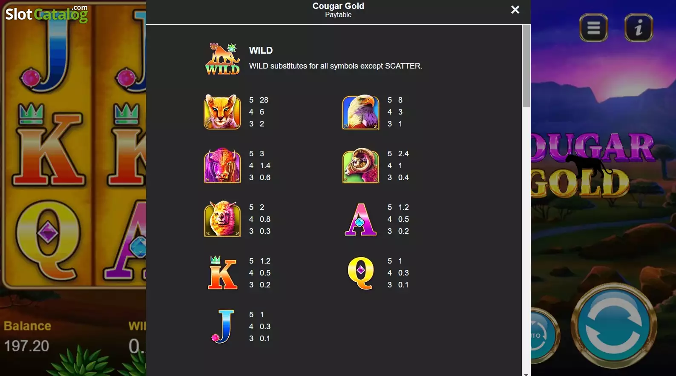This screenshot has width=676, height=376.
Task: Click the crowned K symbol in paytable
Action: tap(222, 273)
